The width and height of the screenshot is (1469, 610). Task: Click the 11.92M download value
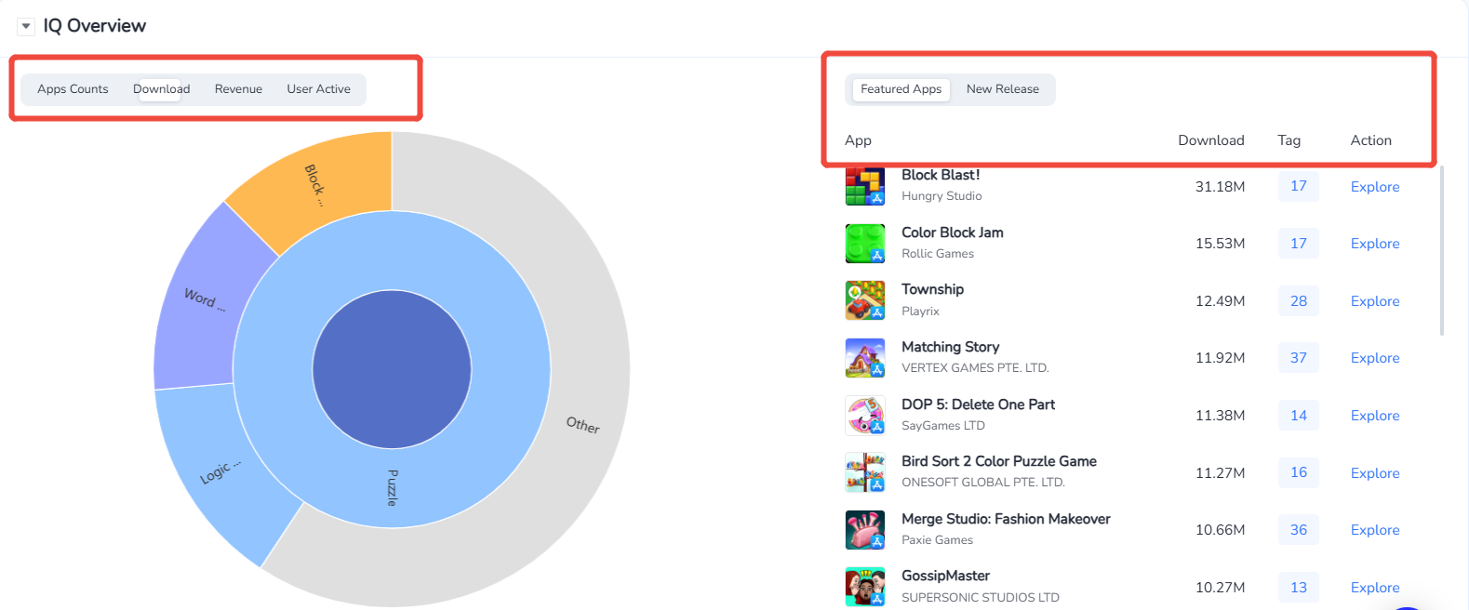tap(1220, 358)
